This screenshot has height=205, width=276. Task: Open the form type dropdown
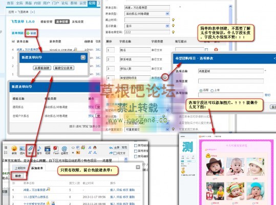click(x=147, y=13)
